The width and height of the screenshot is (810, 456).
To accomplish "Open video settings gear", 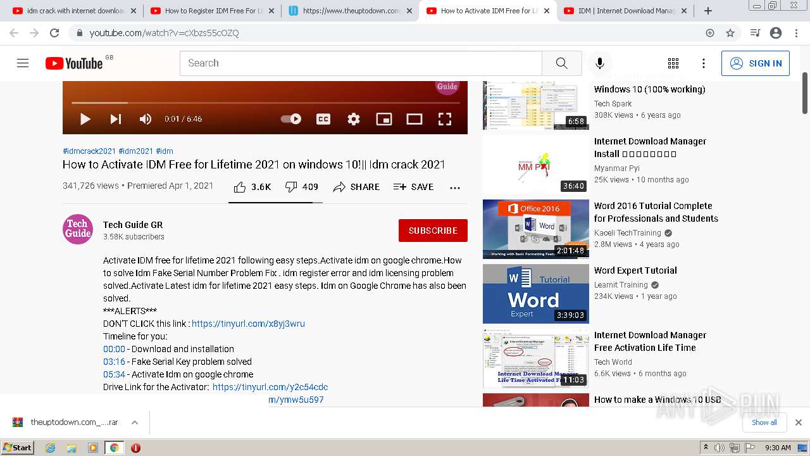I will (354, 119).
